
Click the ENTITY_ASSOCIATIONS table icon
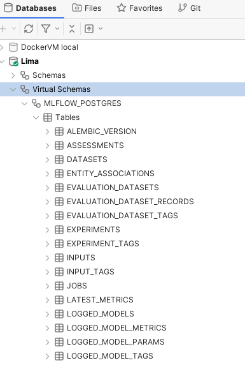[59, 174]
